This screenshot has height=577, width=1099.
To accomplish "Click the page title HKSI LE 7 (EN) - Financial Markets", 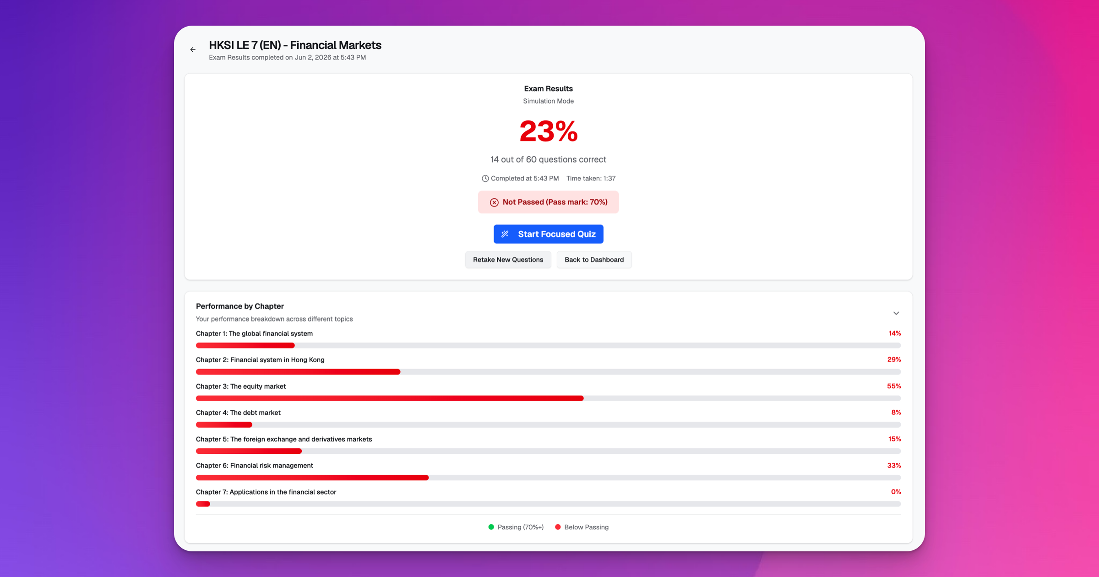I will [x=295, y=45].
